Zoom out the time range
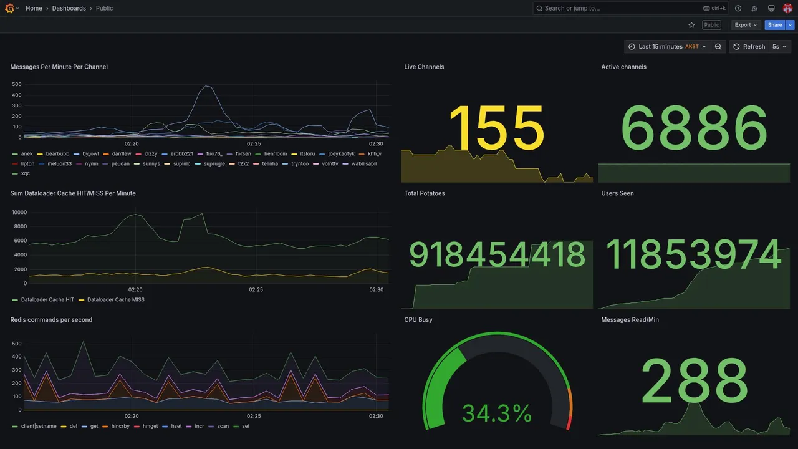 718,47
